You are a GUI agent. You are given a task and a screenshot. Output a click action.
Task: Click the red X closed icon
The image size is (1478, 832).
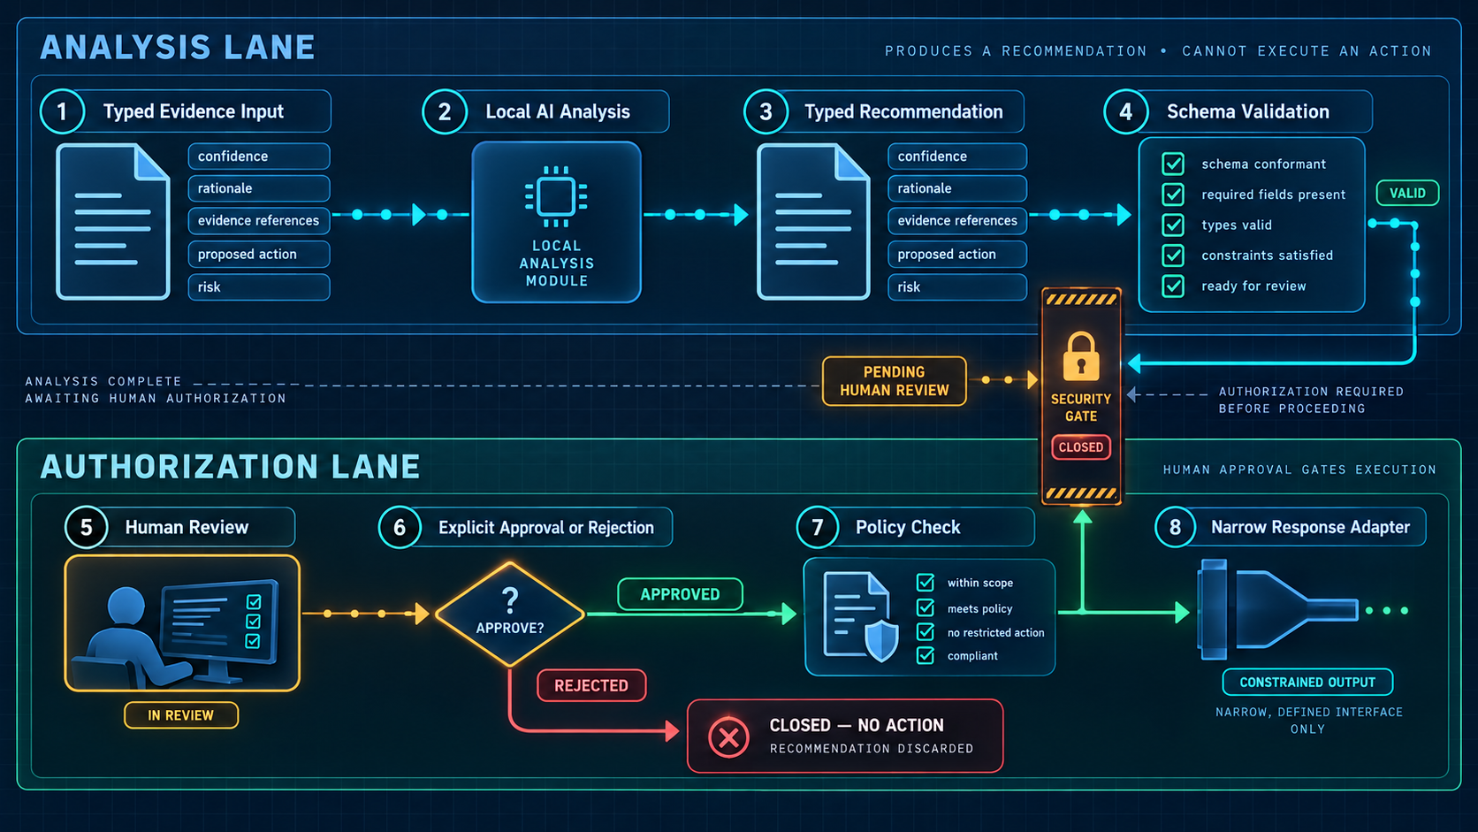(729, 737)
